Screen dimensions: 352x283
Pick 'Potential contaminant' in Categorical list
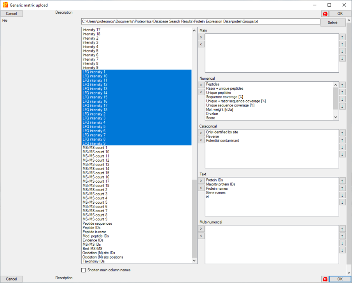tap(222, 141)
